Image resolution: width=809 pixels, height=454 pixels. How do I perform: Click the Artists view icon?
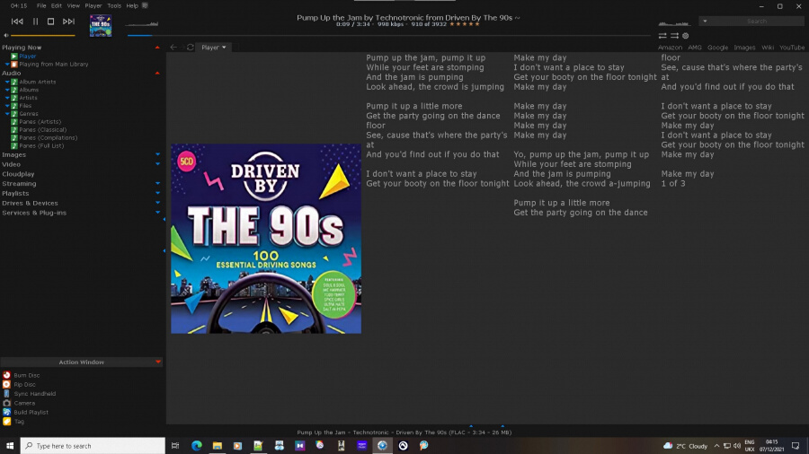pos(14,98)
